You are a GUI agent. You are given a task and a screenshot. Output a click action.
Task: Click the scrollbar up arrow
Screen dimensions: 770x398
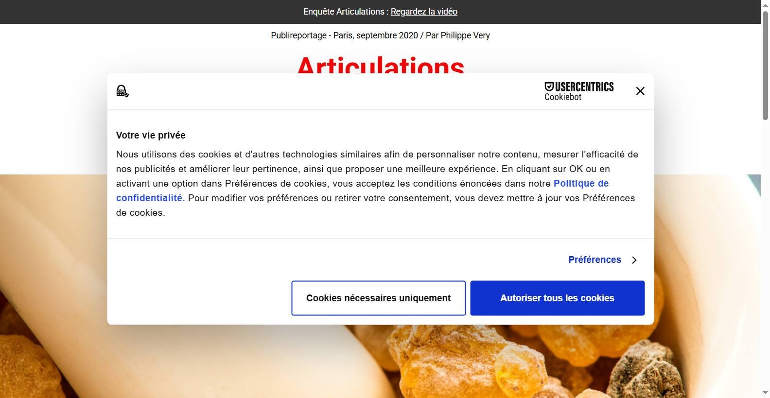coord(765,4)
